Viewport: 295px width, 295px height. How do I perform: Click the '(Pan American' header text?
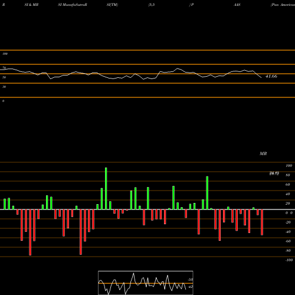point(283,5)
